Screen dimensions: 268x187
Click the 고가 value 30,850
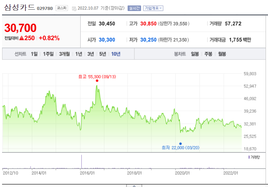tap(148, 24)
